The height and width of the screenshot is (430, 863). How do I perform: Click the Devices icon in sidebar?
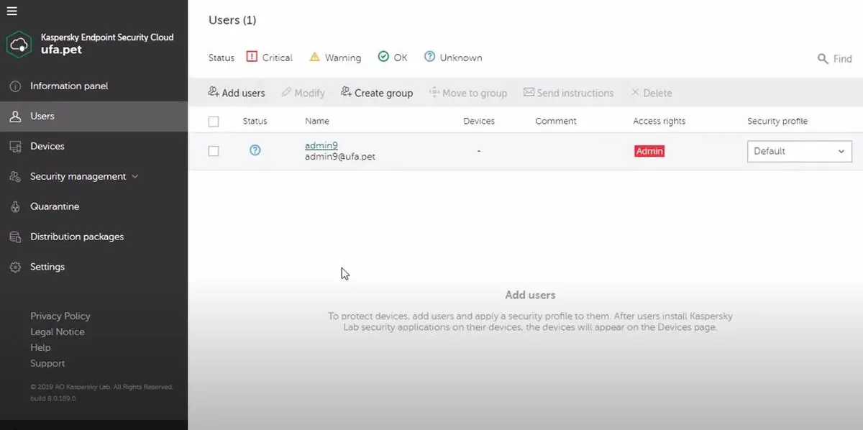click(x=15, y=147)
